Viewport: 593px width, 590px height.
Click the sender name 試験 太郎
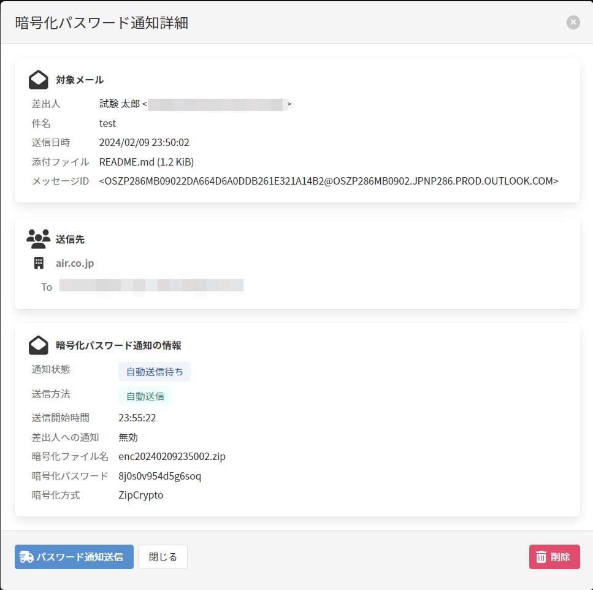pyautogui.click(x=120, y=104)
